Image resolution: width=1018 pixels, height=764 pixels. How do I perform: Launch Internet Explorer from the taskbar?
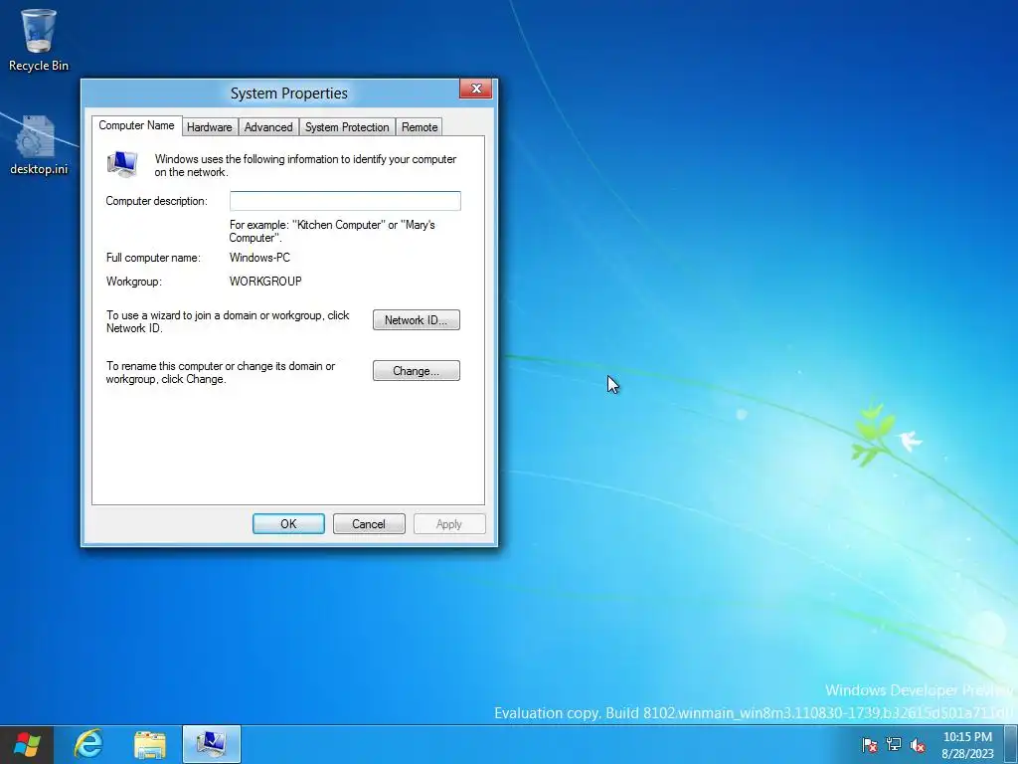pyautogui.click(x=88, y=744)
